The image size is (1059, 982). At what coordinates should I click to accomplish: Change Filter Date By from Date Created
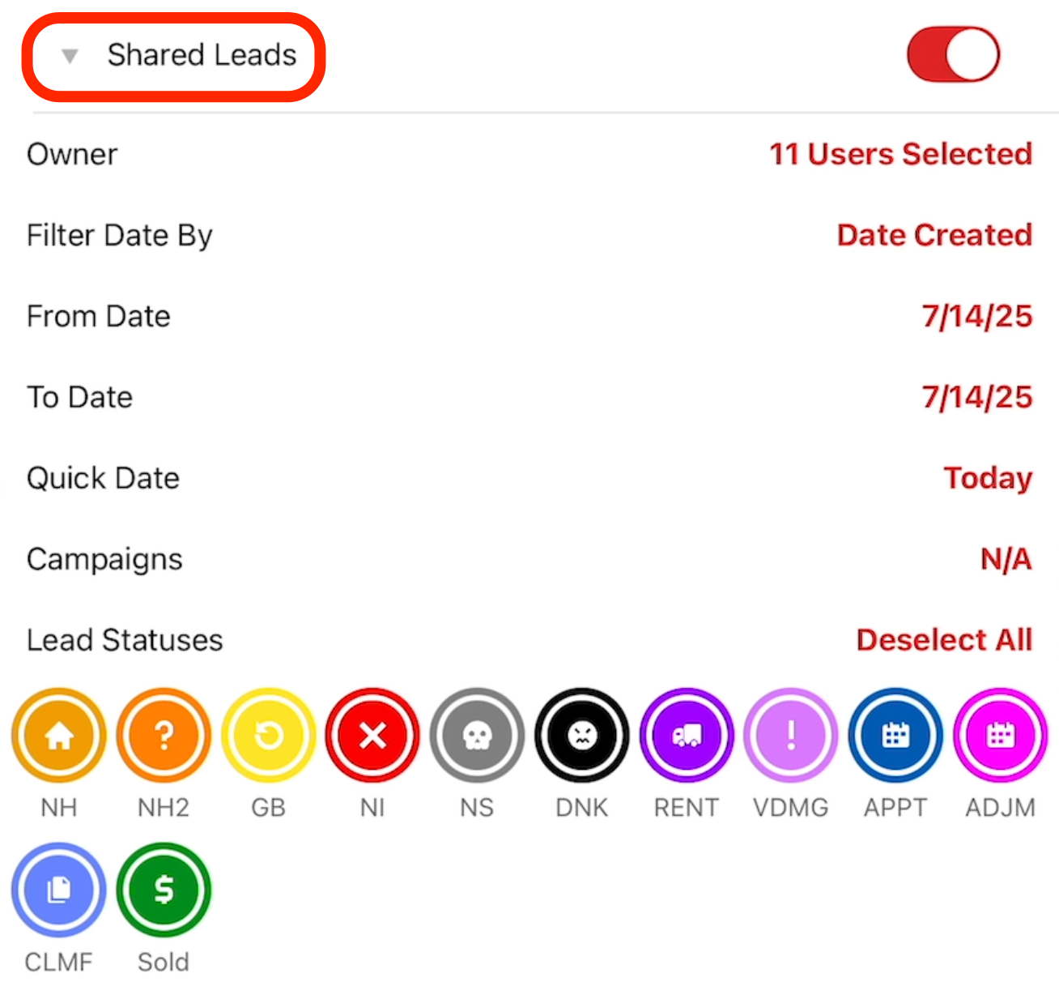click(x=934, y=235)
